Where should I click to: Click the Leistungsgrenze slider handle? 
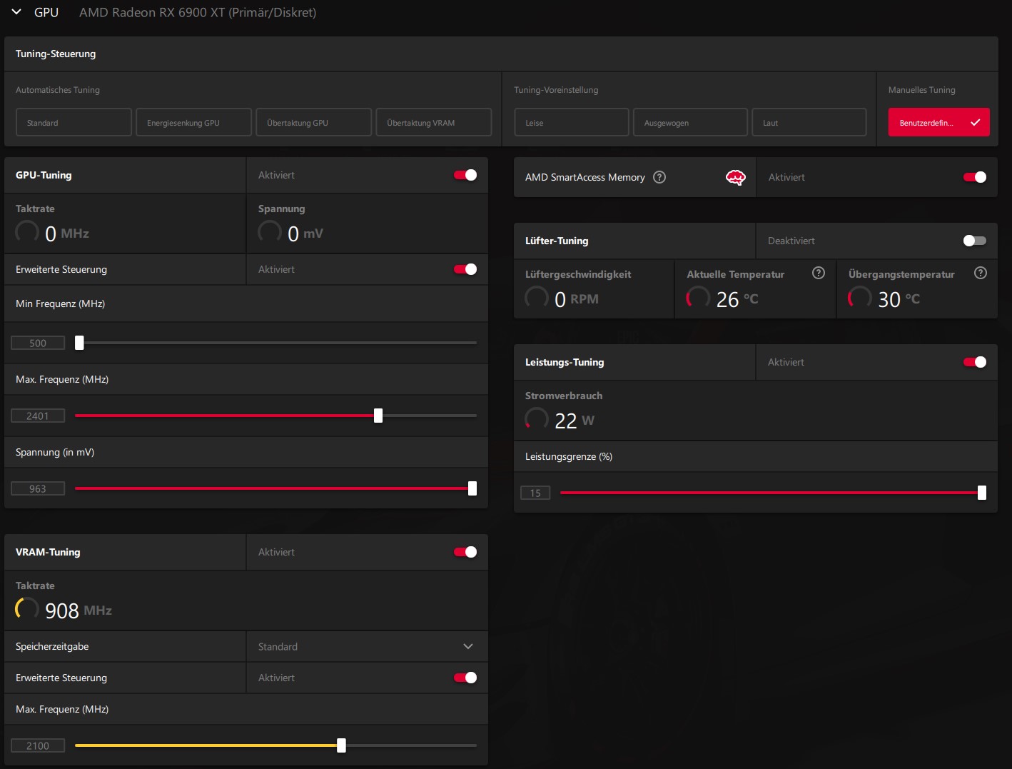tap(982, 493)
